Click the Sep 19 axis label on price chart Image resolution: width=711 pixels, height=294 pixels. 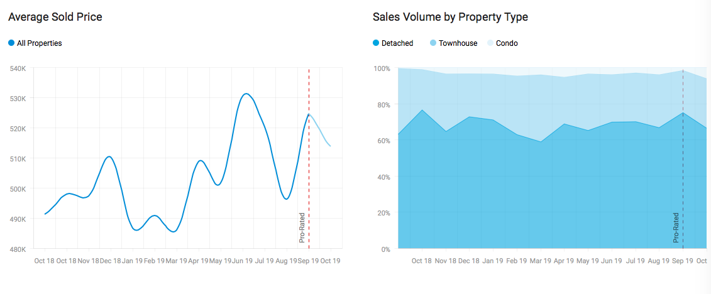308,260
